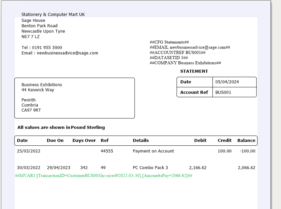The width and height of the screenshot is (281, 209).
Task: Click the postcode NE7 7 LZ
Action: 31,37
